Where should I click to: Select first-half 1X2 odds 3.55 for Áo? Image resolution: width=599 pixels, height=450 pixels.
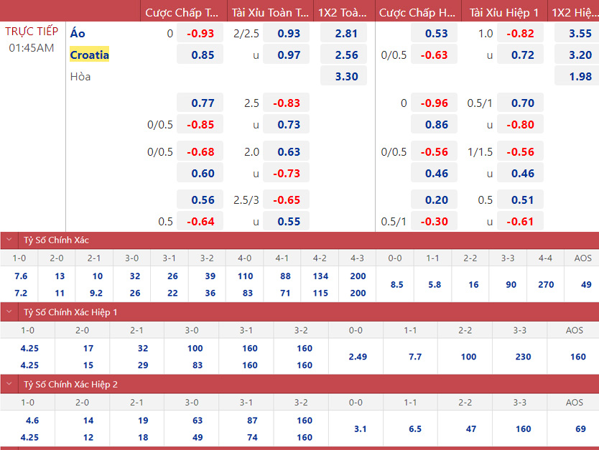[x=580, y=34]
